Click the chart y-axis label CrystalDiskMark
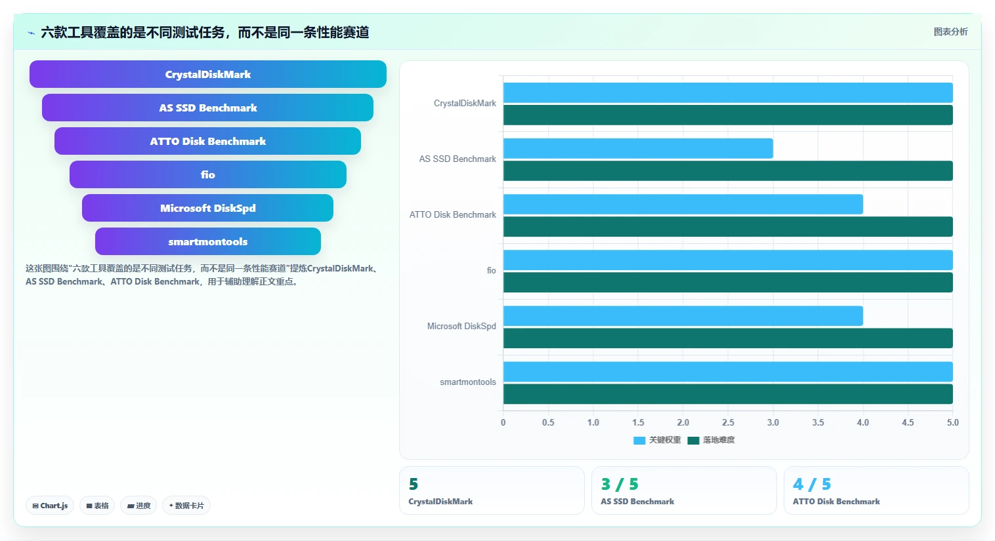Viewport: 995px width, 541px height. (x=465, y=104)
